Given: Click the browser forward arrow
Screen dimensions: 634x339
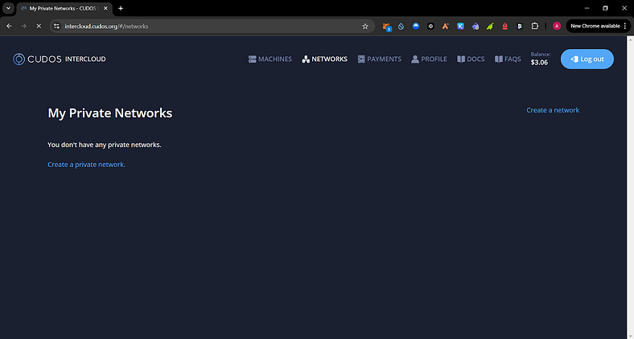Looking at the screenshot, I should click(x=24, y=27).
